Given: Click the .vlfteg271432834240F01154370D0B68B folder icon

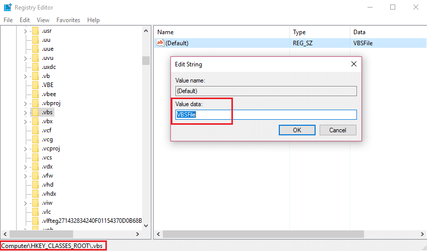Looking at the screenshot, I should point(36,221).
